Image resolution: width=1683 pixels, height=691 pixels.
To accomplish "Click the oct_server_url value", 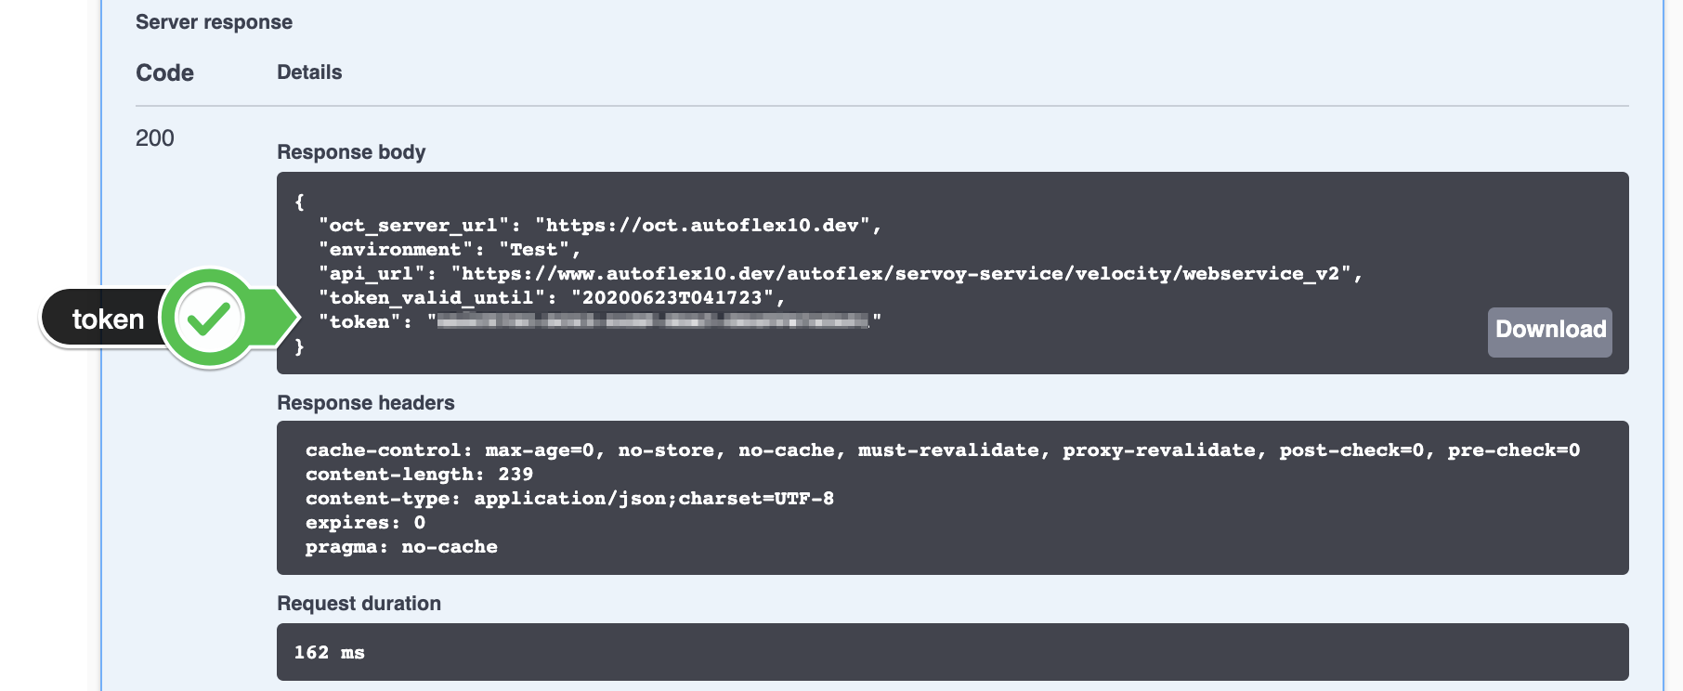I will pos(702,225).
